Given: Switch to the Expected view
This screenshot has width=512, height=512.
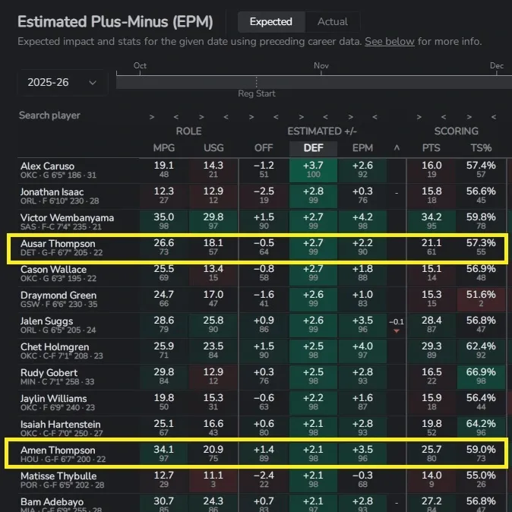Looking at the screenshot, I should click(x=270, y=22).
